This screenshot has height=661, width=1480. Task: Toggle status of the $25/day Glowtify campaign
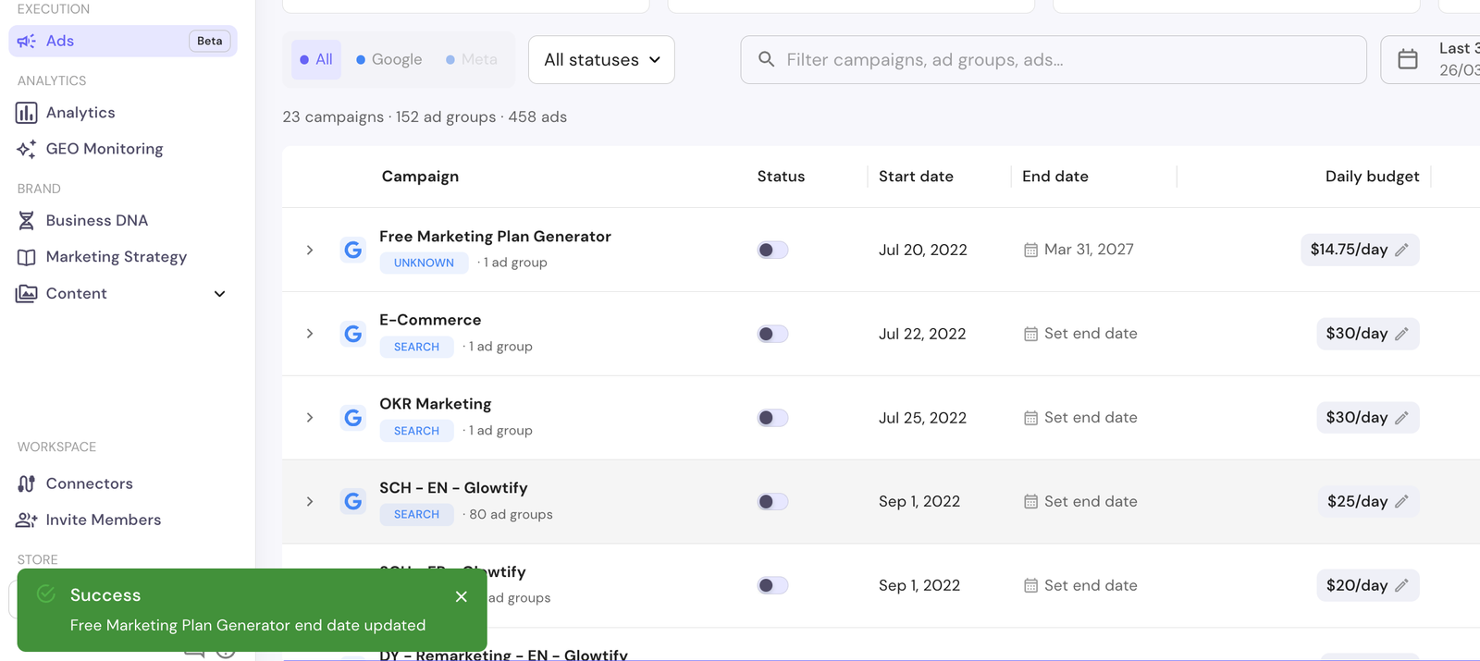772,501
